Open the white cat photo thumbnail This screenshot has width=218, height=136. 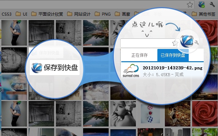[x=96, y=90]
